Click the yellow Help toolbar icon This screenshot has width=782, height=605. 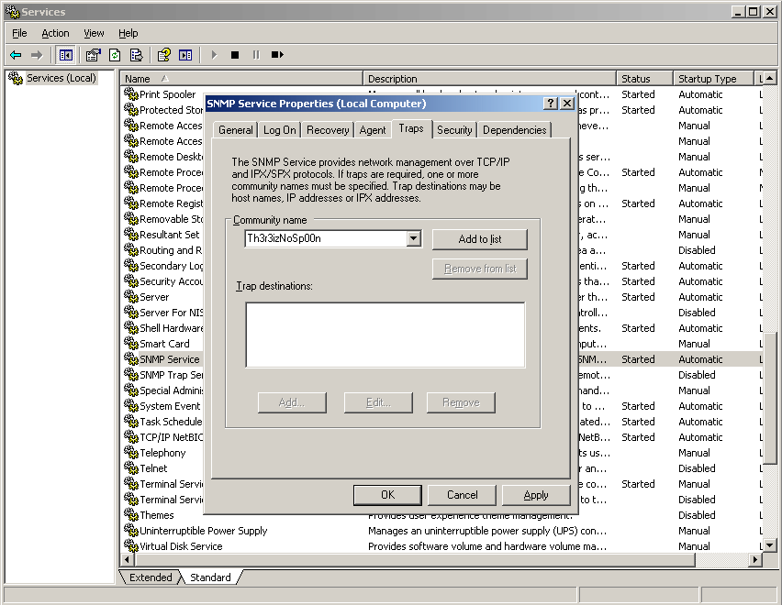click(x=163, y=55)
